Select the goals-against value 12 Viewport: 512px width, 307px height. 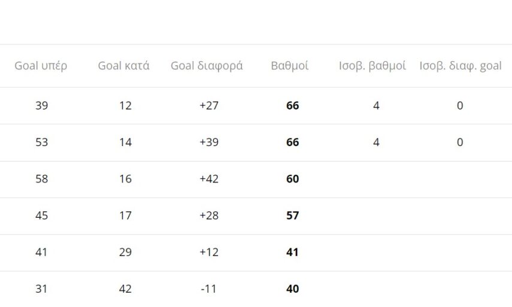(125, 106)
